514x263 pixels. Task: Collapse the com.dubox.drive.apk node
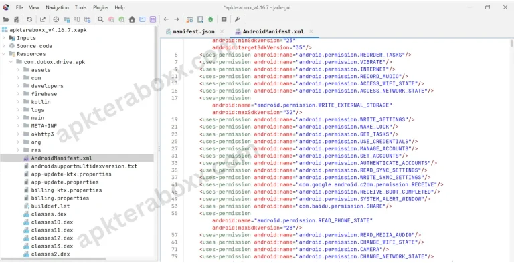(x=11, y=62)
